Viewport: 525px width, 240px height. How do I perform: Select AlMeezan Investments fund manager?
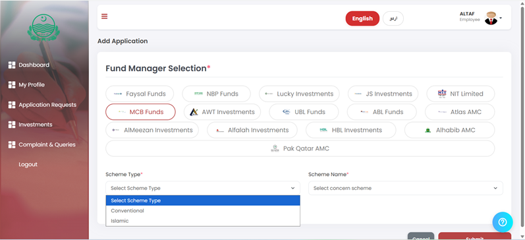coord(152,130)
